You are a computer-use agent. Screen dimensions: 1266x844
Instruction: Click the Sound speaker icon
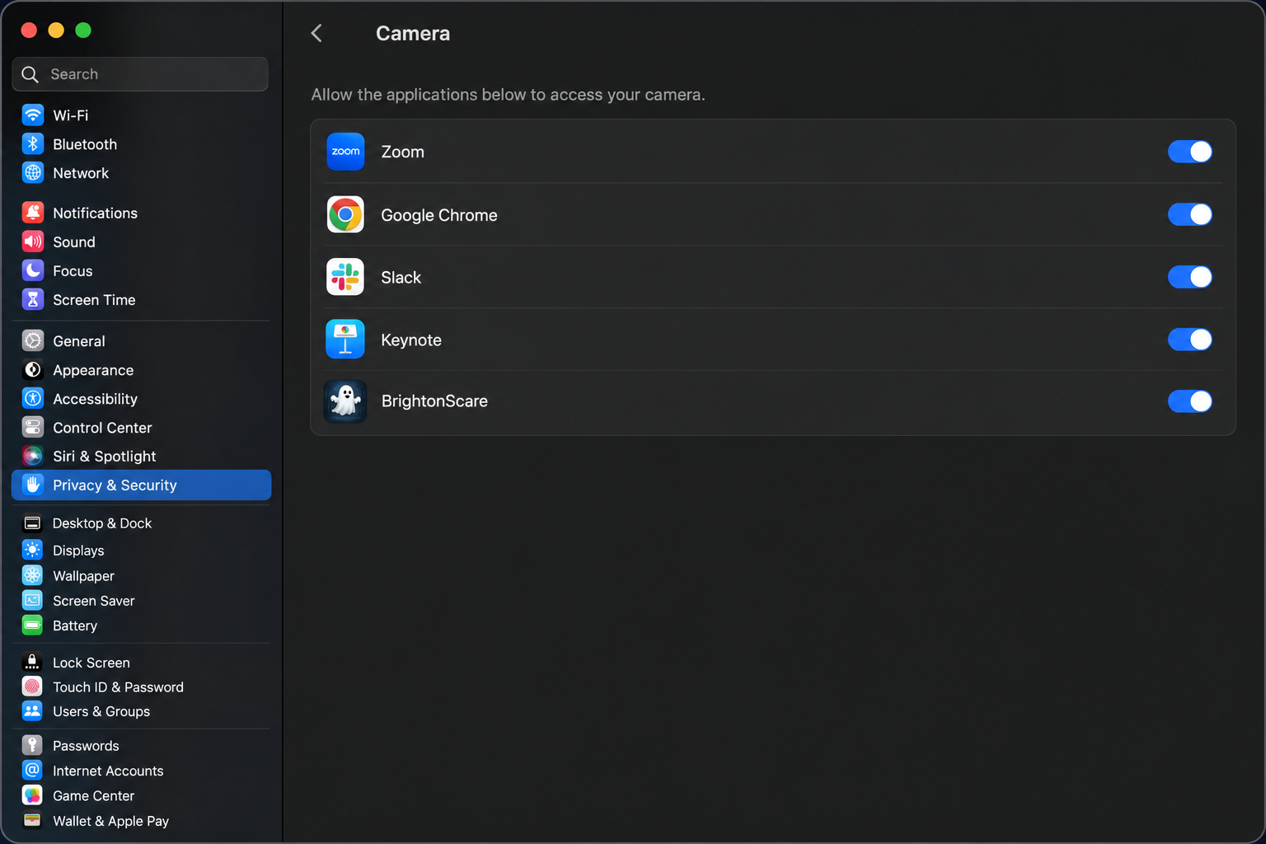(x=33, y=241)
